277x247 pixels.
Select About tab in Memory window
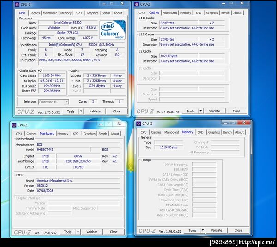239,132
